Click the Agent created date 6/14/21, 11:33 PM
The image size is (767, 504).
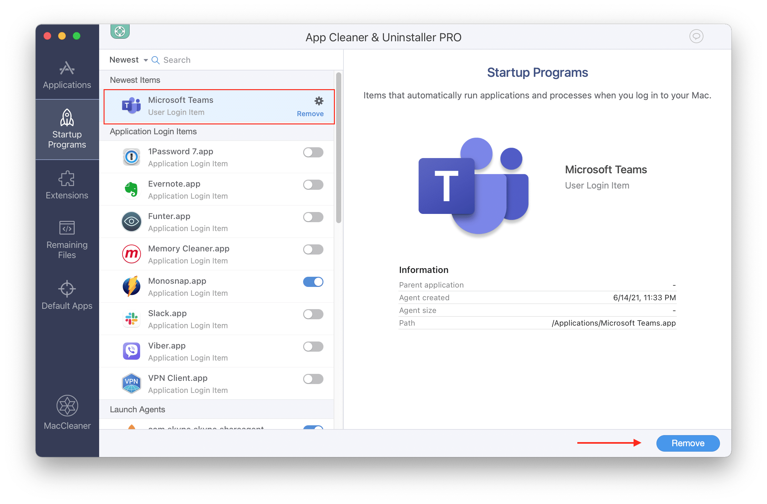coord(644,298)
